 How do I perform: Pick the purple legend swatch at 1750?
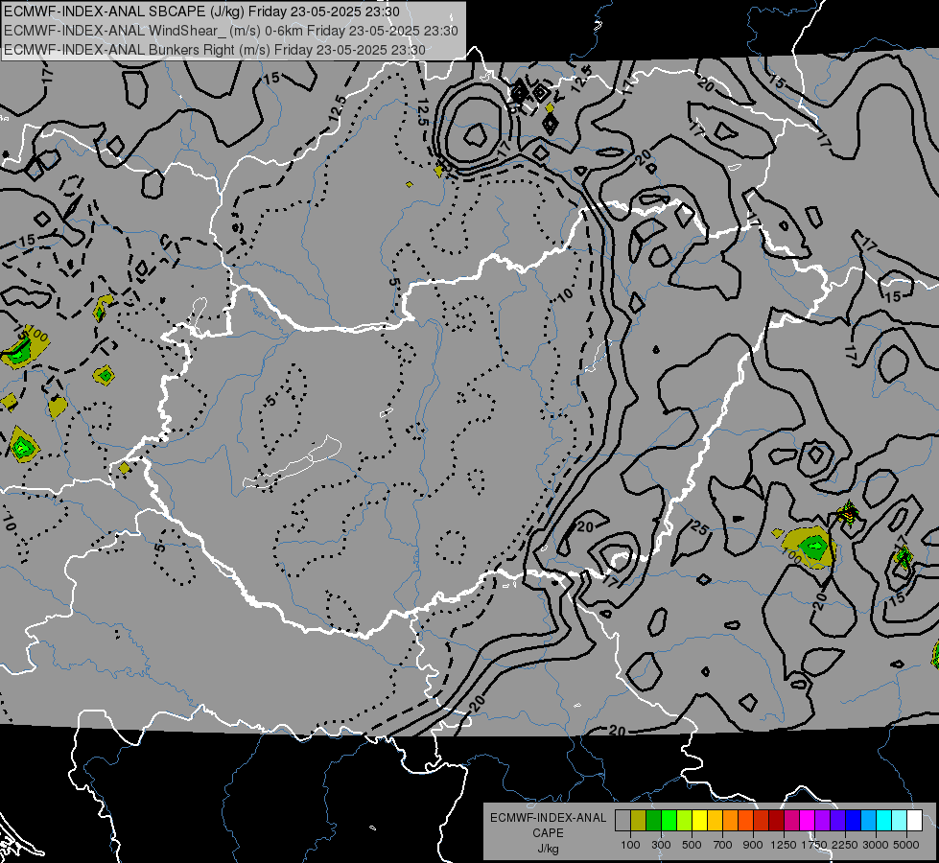click(x=822, y=821)
